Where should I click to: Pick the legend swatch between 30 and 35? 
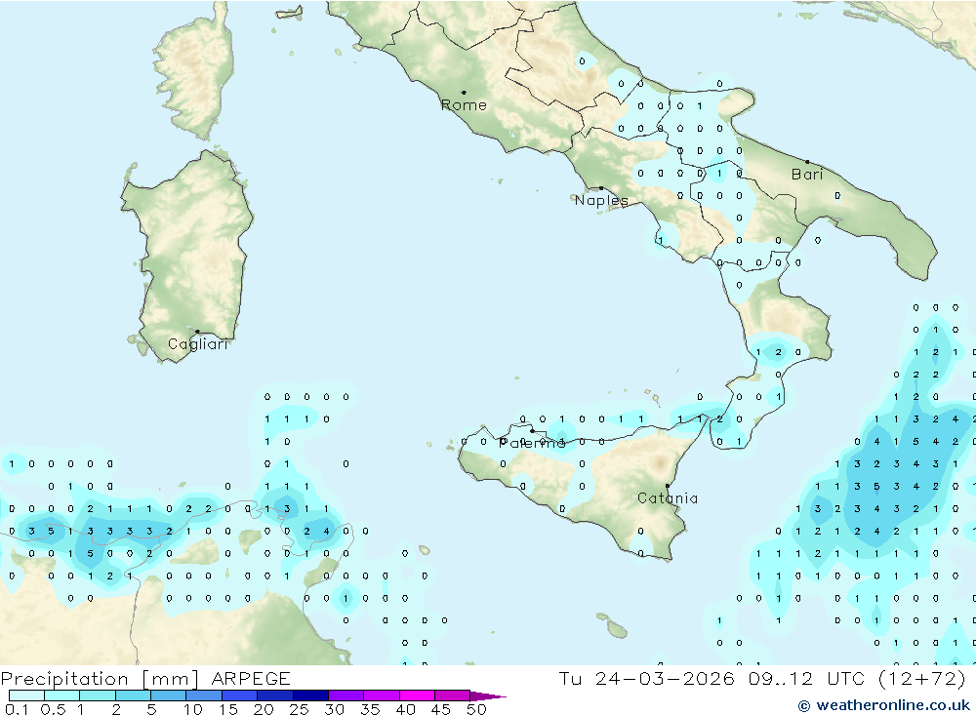(x=346, y=695)
